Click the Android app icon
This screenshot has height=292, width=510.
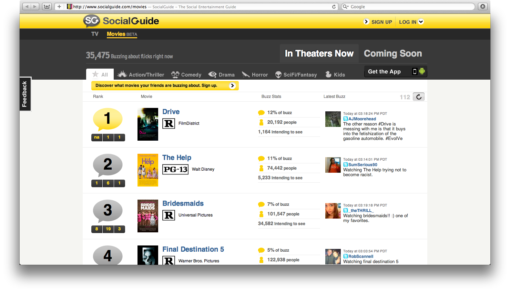(x=422, y=71)
